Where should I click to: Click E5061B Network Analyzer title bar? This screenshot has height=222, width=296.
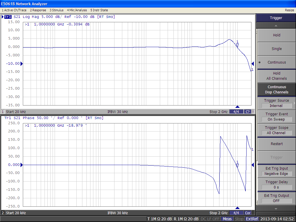148,4
